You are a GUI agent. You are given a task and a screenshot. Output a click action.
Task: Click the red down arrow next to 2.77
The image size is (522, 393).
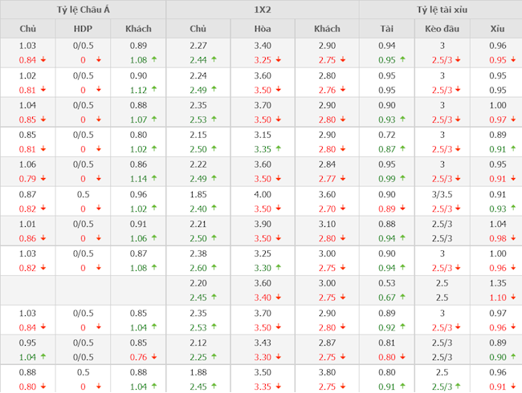342,179
